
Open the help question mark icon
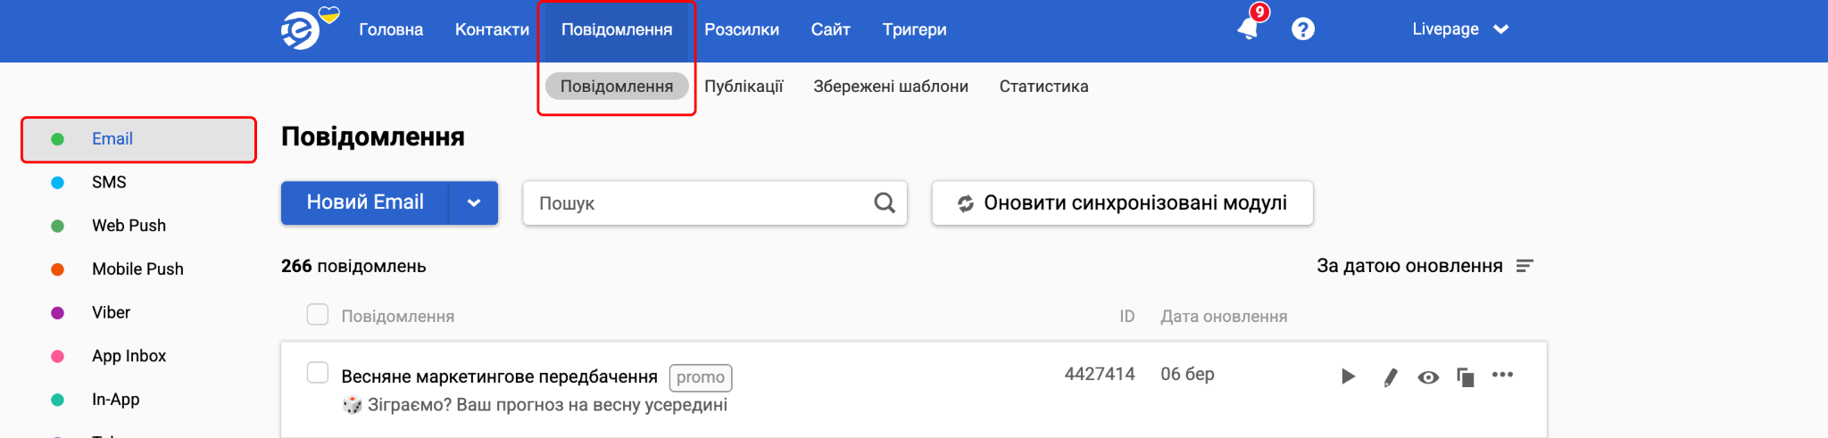point(1303,29)
